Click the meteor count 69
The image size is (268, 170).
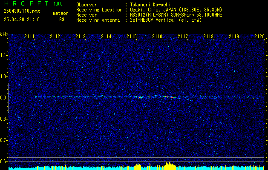tap(62, 20)
